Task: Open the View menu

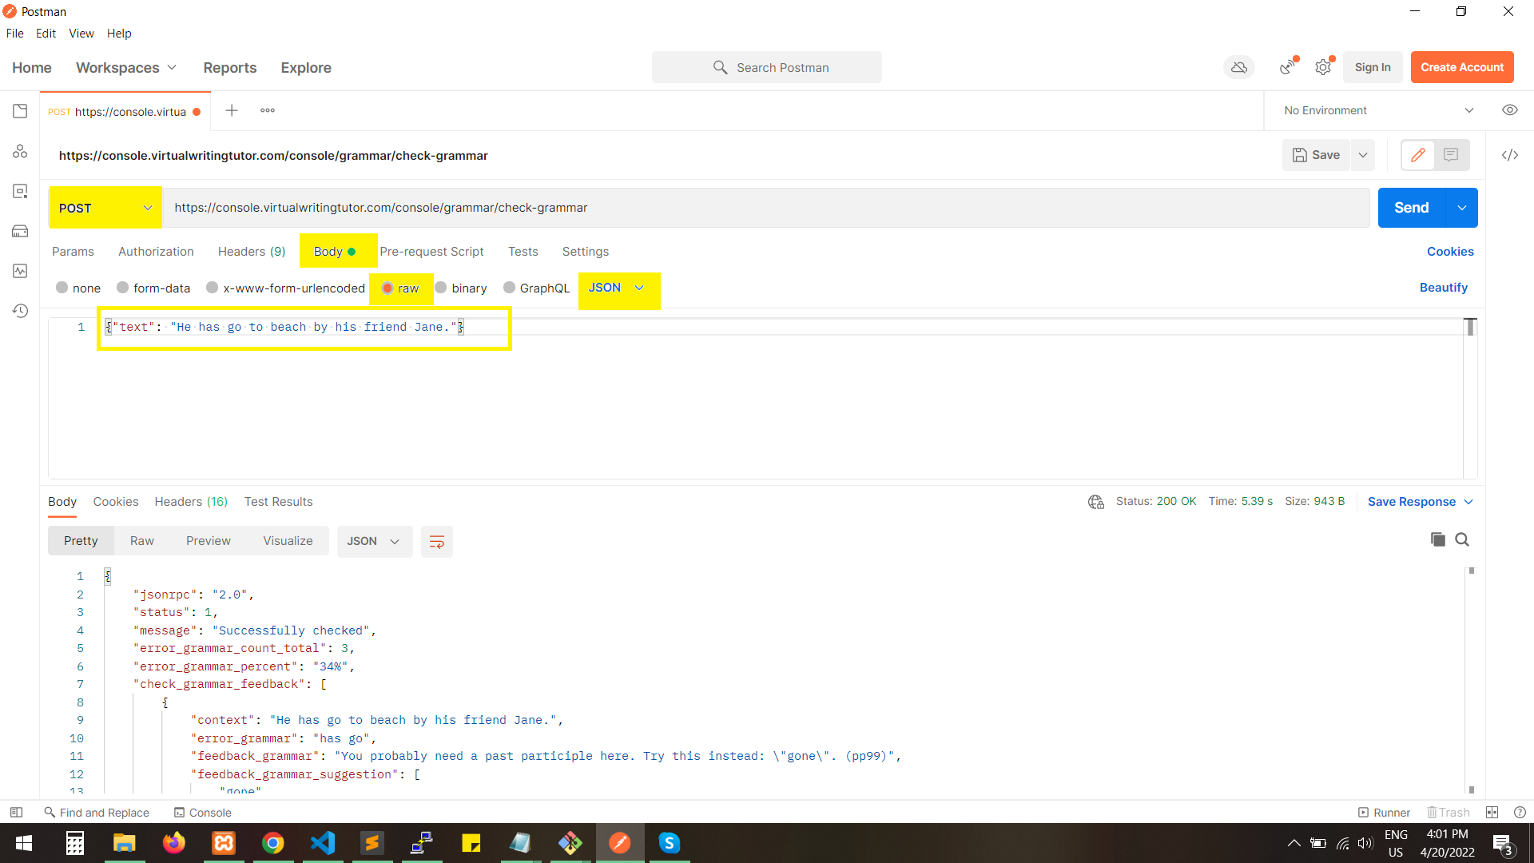Action: coord(81,34)
